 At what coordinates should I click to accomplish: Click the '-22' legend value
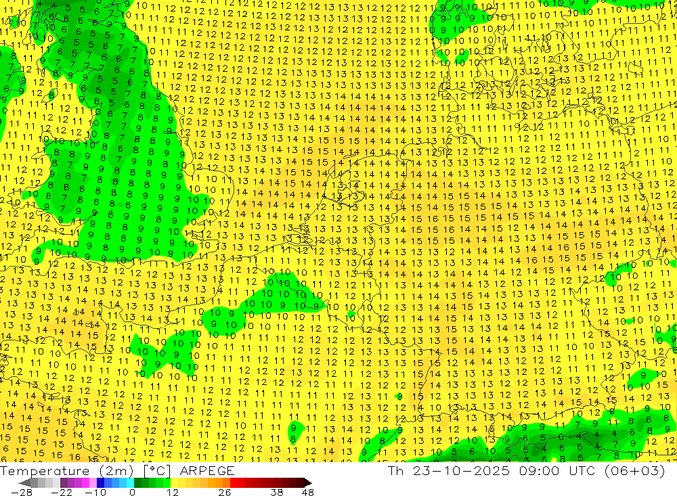tap(62, 492)
